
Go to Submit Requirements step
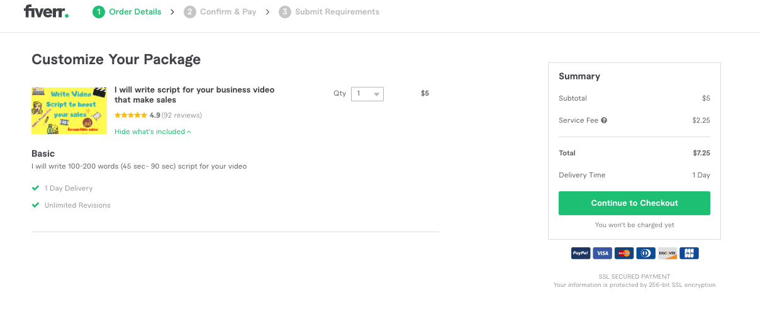337,12
